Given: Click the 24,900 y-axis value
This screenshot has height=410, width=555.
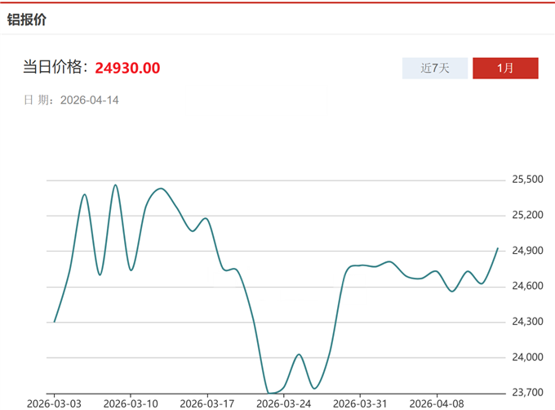Looking at the screenshot, I should click(527, 251).
